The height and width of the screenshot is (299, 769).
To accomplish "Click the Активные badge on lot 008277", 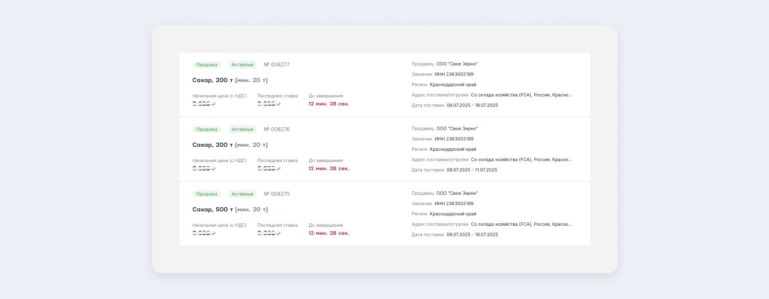I will [242, 65].
